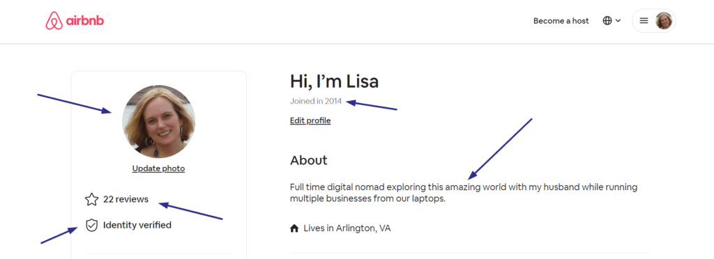This screenshot has width=714, height=259.
Task: Open the user menu pill button
Action: [654, 21]
